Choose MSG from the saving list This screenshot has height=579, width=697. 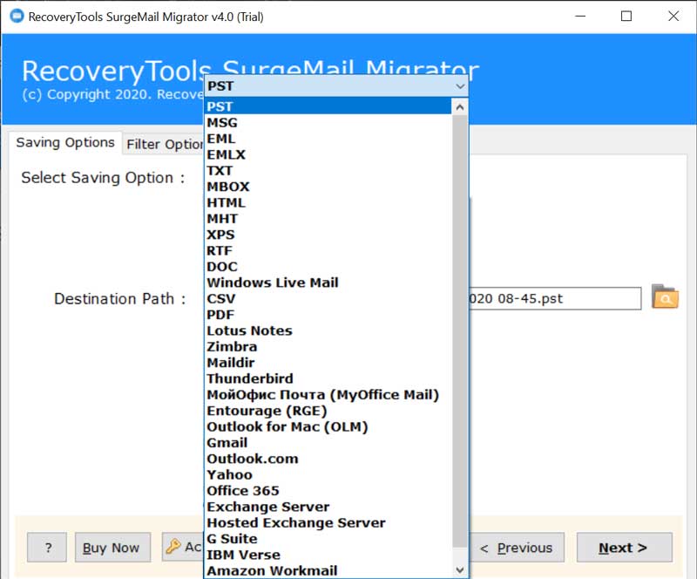click(328, 123)
